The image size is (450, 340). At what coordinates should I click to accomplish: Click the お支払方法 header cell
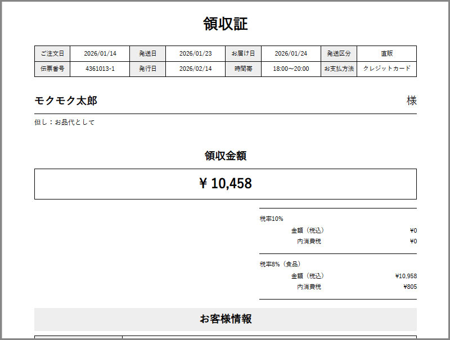(339, 69)
